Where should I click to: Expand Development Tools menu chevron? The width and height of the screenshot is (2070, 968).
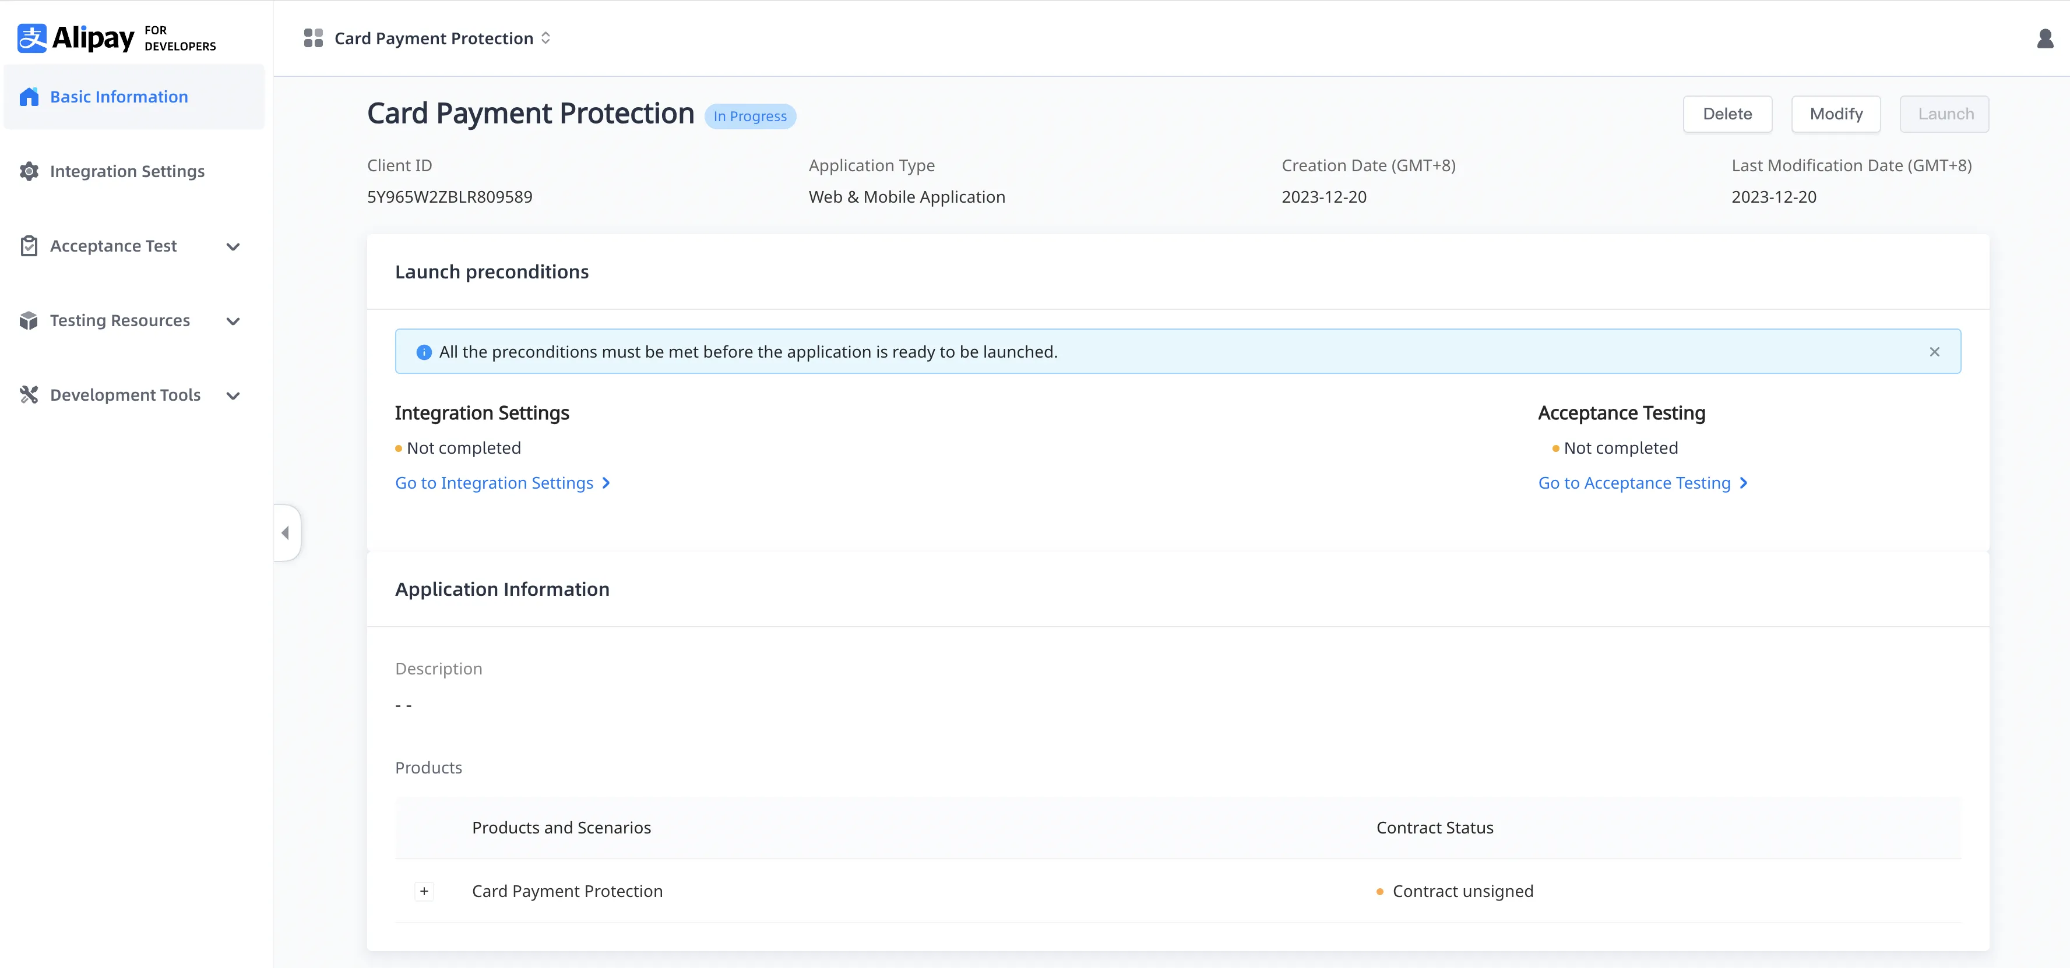(233, 395)
